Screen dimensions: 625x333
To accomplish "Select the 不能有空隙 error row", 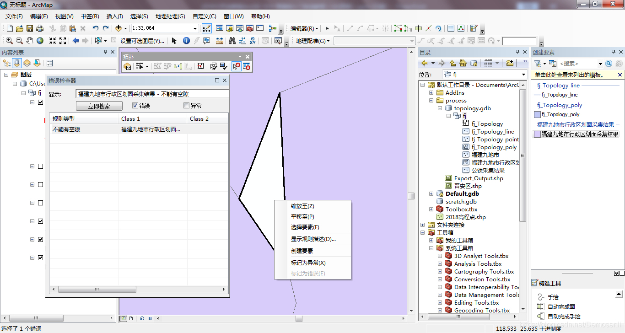I will [x=139, y=129].
